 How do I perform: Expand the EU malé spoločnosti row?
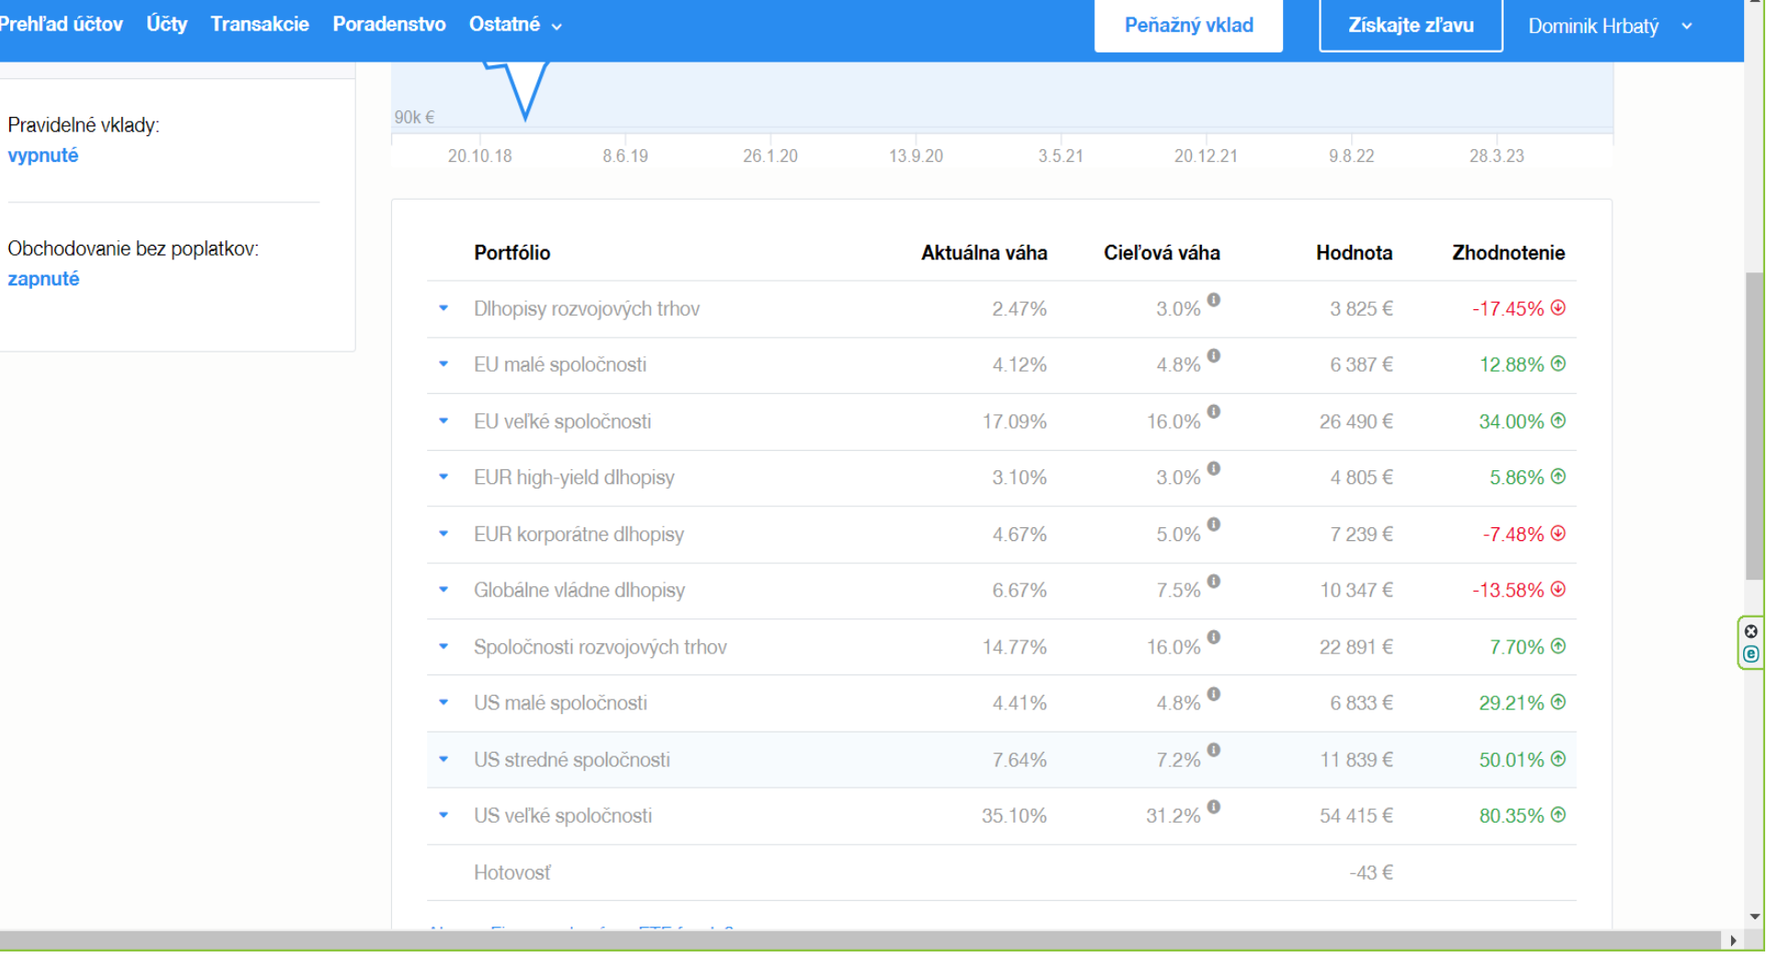[x=444, y=364]
